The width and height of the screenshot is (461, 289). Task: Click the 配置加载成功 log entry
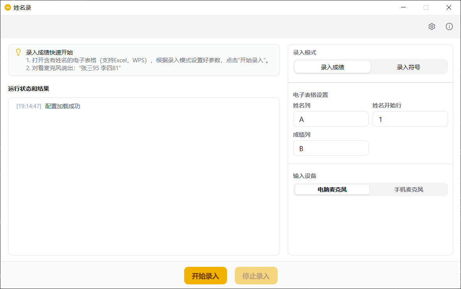63,106
